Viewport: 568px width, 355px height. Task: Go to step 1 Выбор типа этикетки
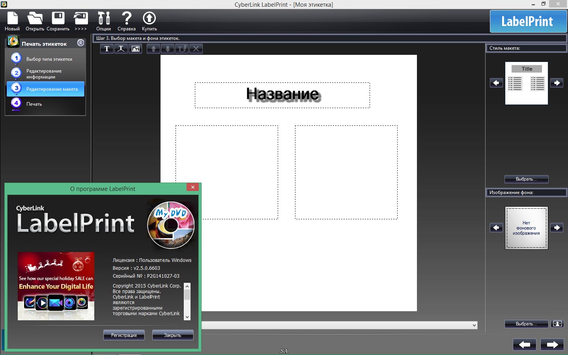click(49, 59)
